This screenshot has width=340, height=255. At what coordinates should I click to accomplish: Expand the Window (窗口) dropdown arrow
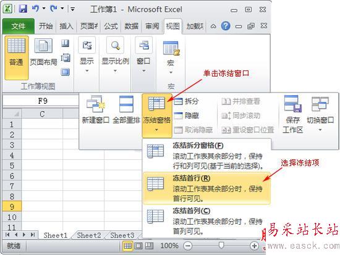143,71
